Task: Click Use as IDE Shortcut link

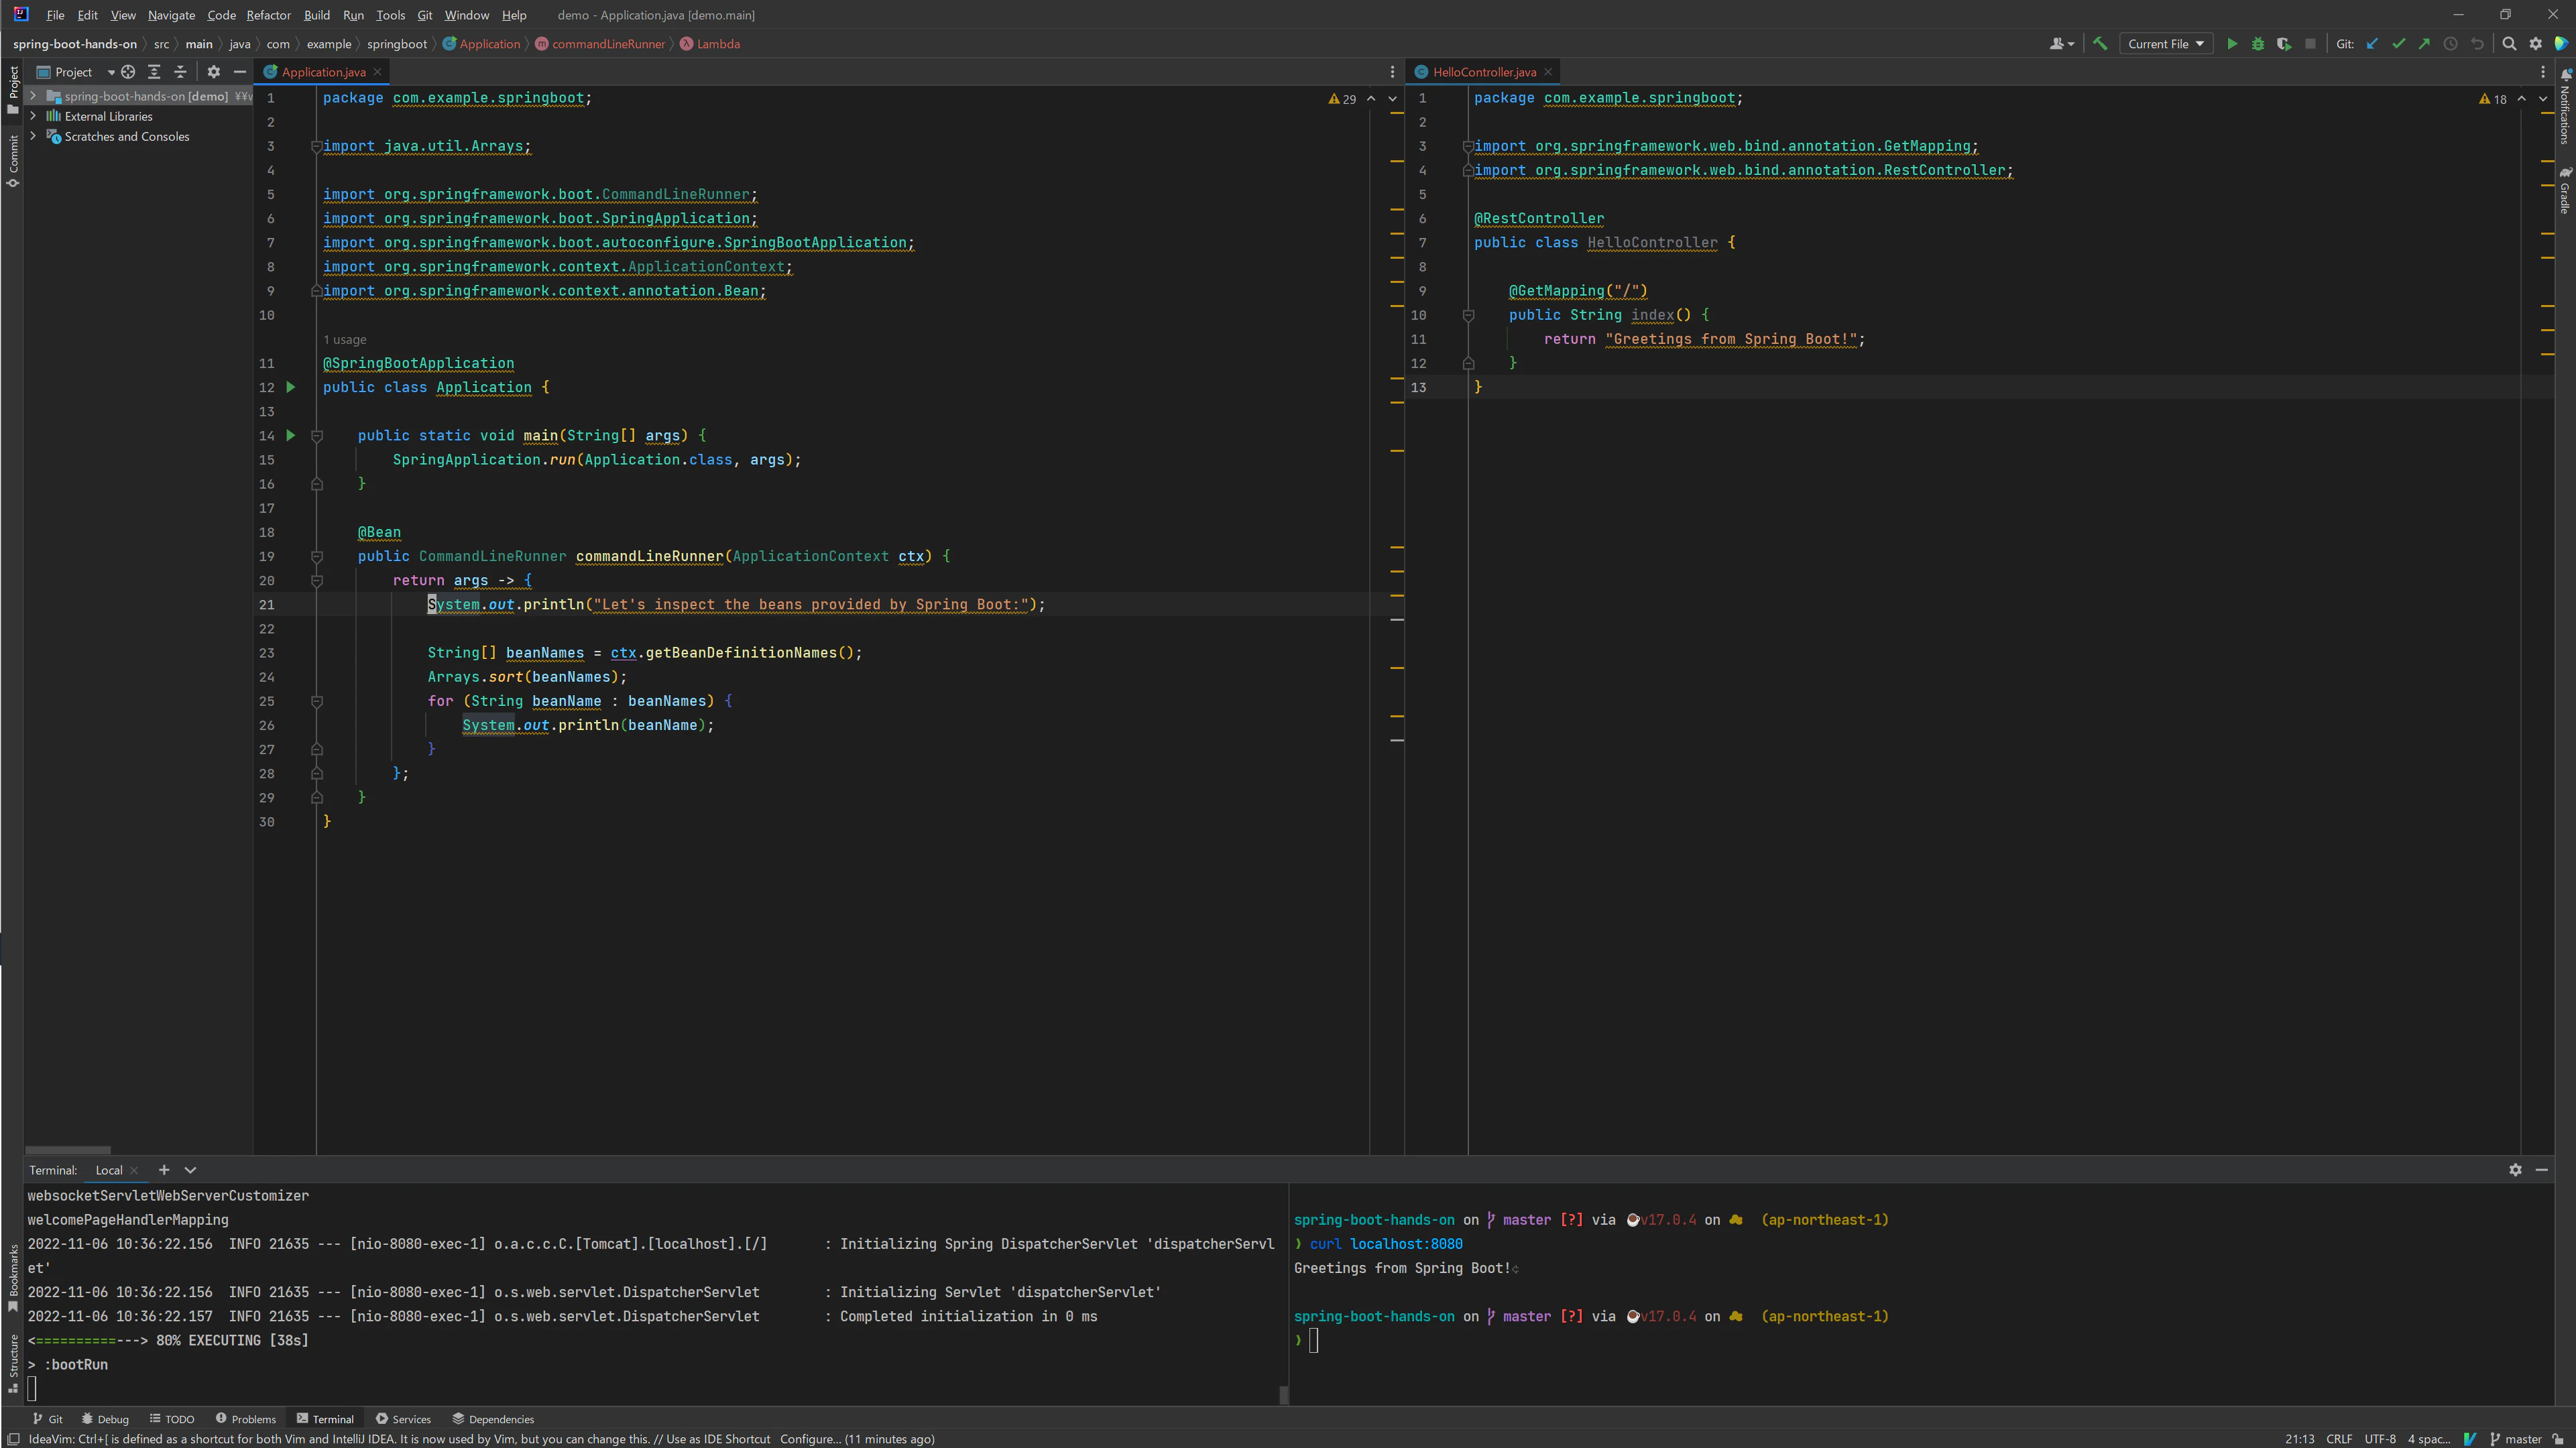Action: 718,1439
